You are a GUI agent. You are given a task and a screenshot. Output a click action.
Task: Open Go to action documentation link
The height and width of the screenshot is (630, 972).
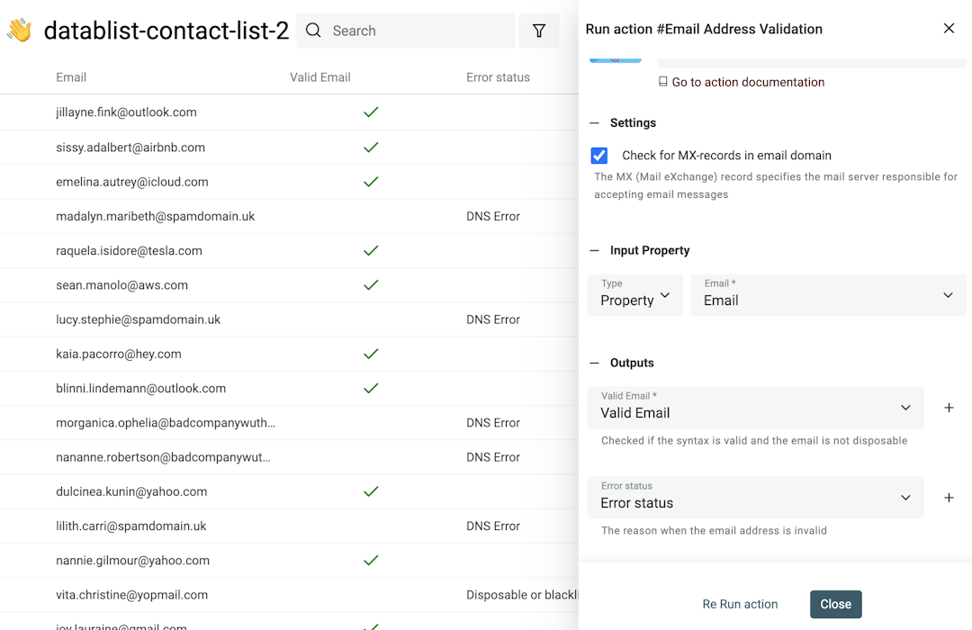coord(748,82)
